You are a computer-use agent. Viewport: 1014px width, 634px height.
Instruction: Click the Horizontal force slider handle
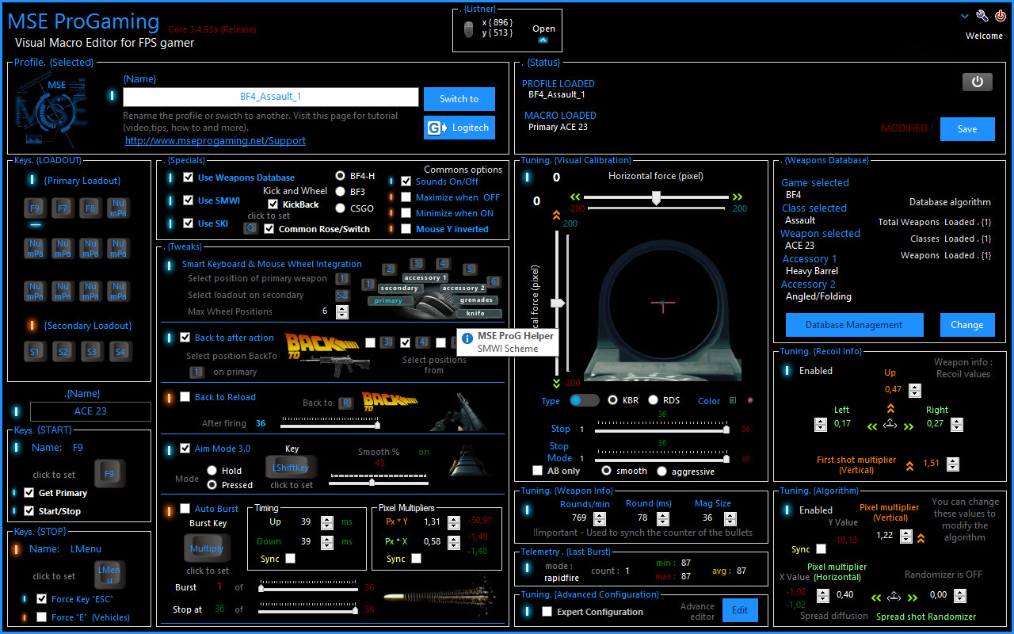pos(656,198)
